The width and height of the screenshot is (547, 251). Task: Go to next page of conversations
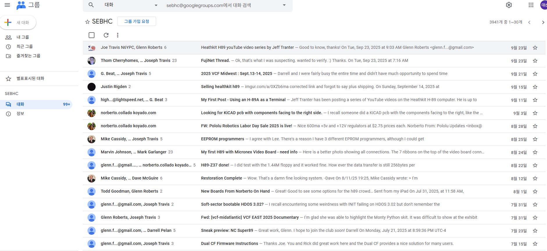click(x=543, y=22)
